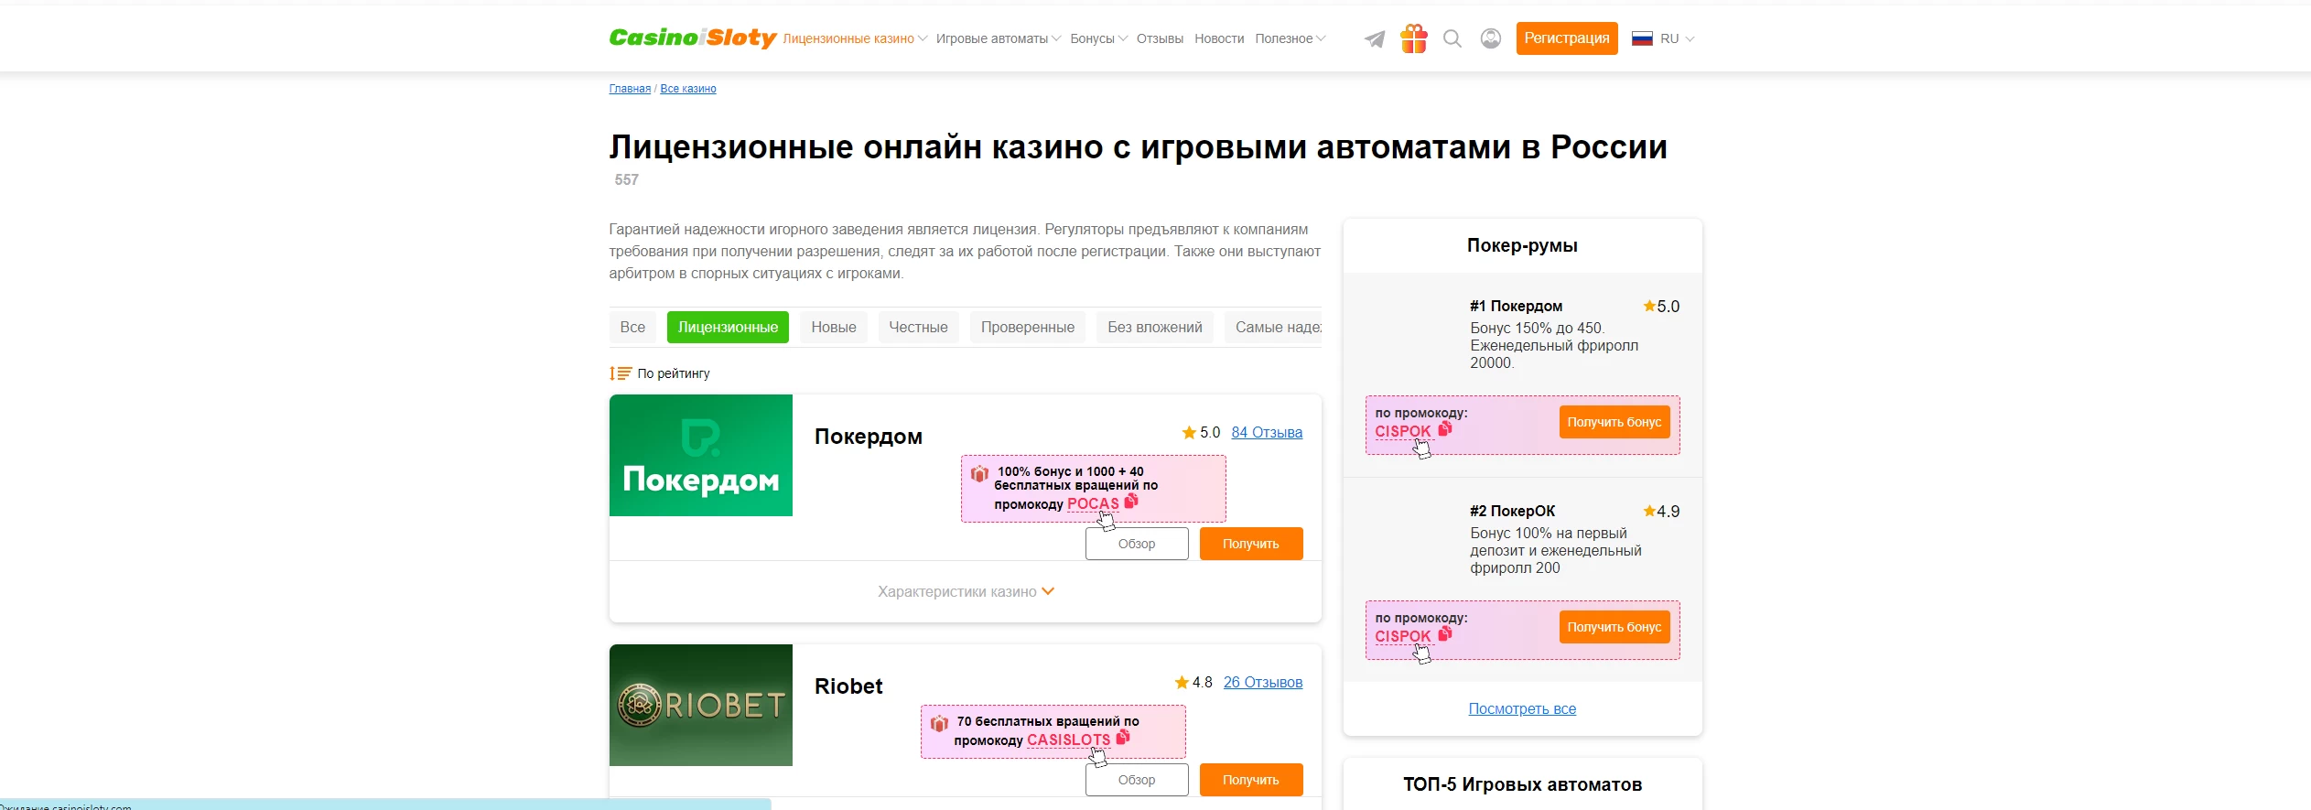Open the 26 Отзывов link
The height and width of the screenshot is (810, 2311).
pos(1263,682)
